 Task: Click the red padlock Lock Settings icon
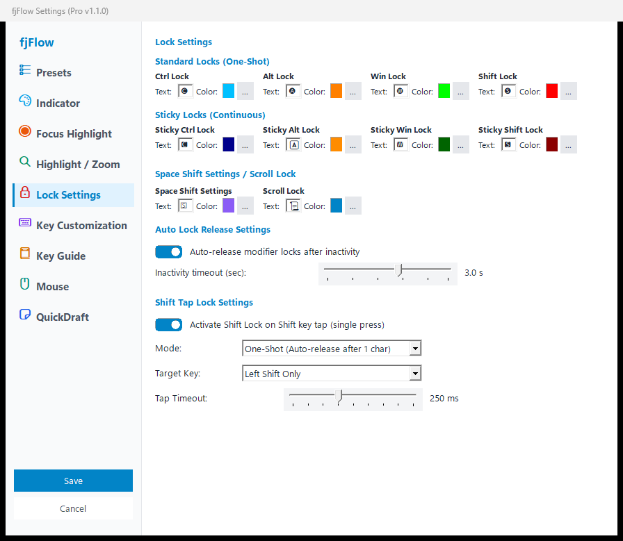click(24, 192)
